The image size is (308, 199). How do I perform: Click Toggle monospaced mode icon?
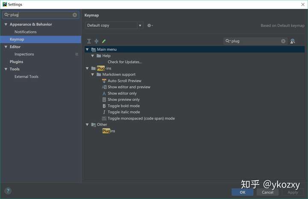tap(104, 118)
